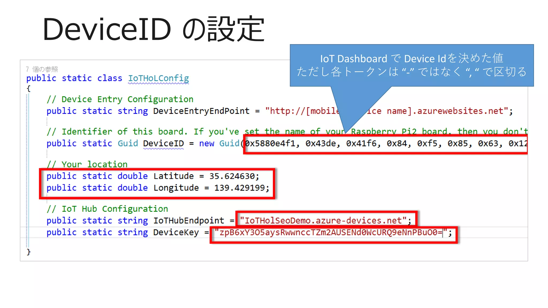Click the Latitude value 35.624630
Screen dimensions: 548x308
(x=232, y=176)
